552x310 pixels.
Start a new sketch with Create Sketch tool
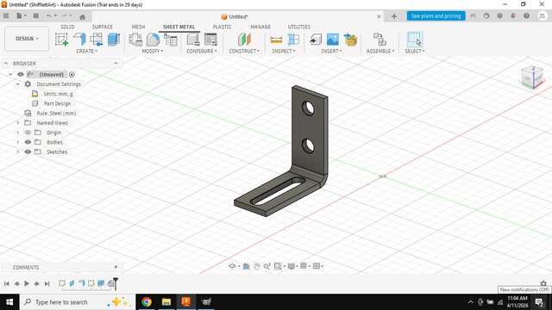pyautogui.click(x=61, y=40)
